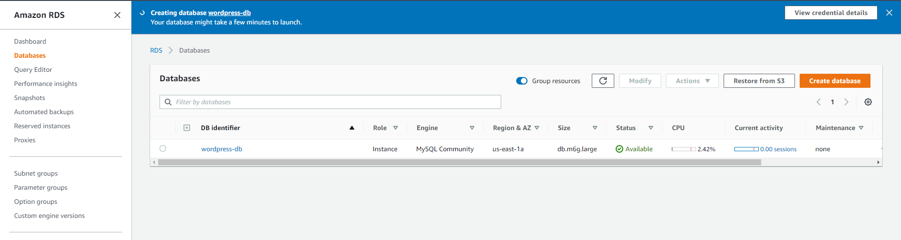Open Subnet groups in the sidebar
901x240 pixels.
coord(36,173)
